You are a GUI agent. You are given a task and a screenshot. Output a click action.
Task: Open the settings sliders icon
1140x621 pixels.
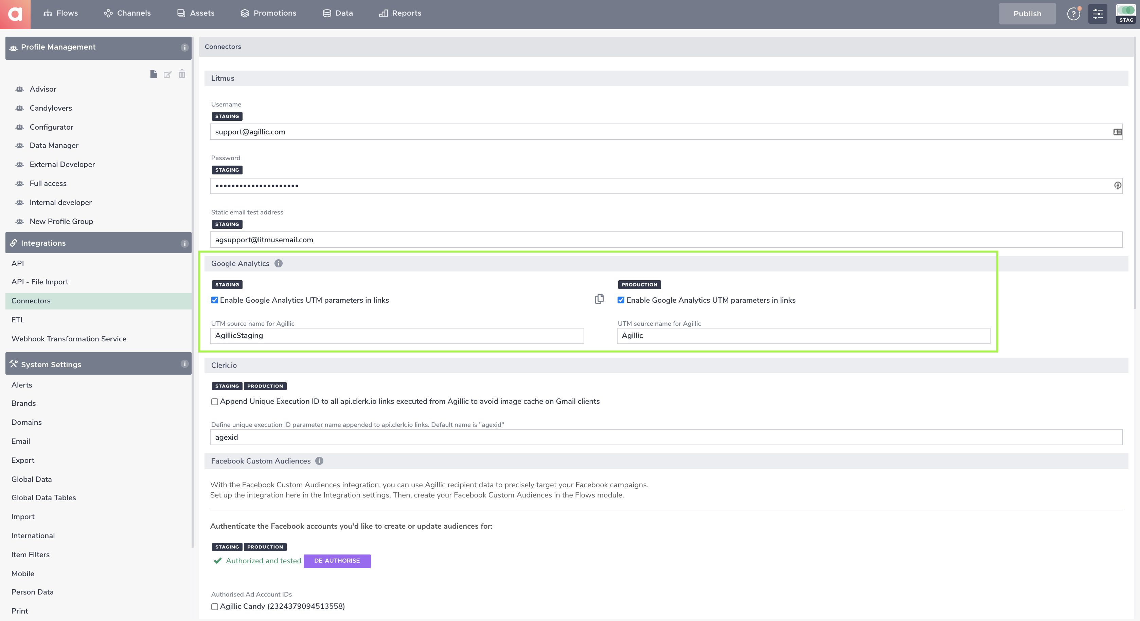[1098, 14]
